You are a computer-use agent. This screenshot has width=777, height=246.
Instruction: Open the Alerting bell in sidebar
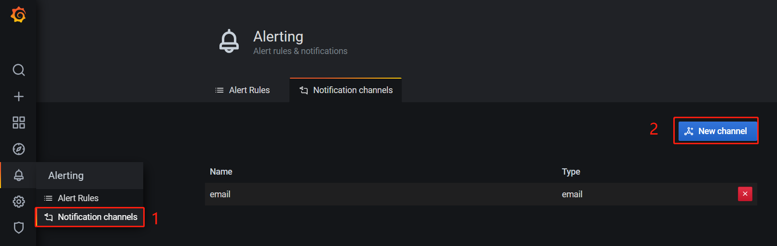click(x=19, y=175)
